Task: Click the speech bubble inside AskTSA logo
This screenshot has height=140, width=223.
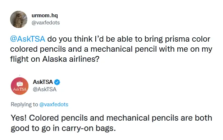Action: point(20,84)
